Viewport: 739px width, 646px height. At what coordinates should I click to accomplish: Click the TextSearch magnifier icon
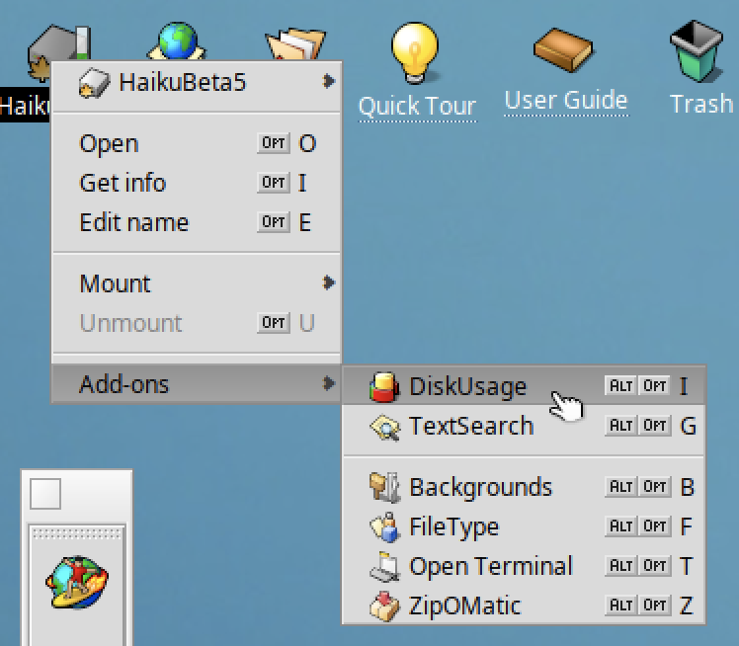coord(385,427)
